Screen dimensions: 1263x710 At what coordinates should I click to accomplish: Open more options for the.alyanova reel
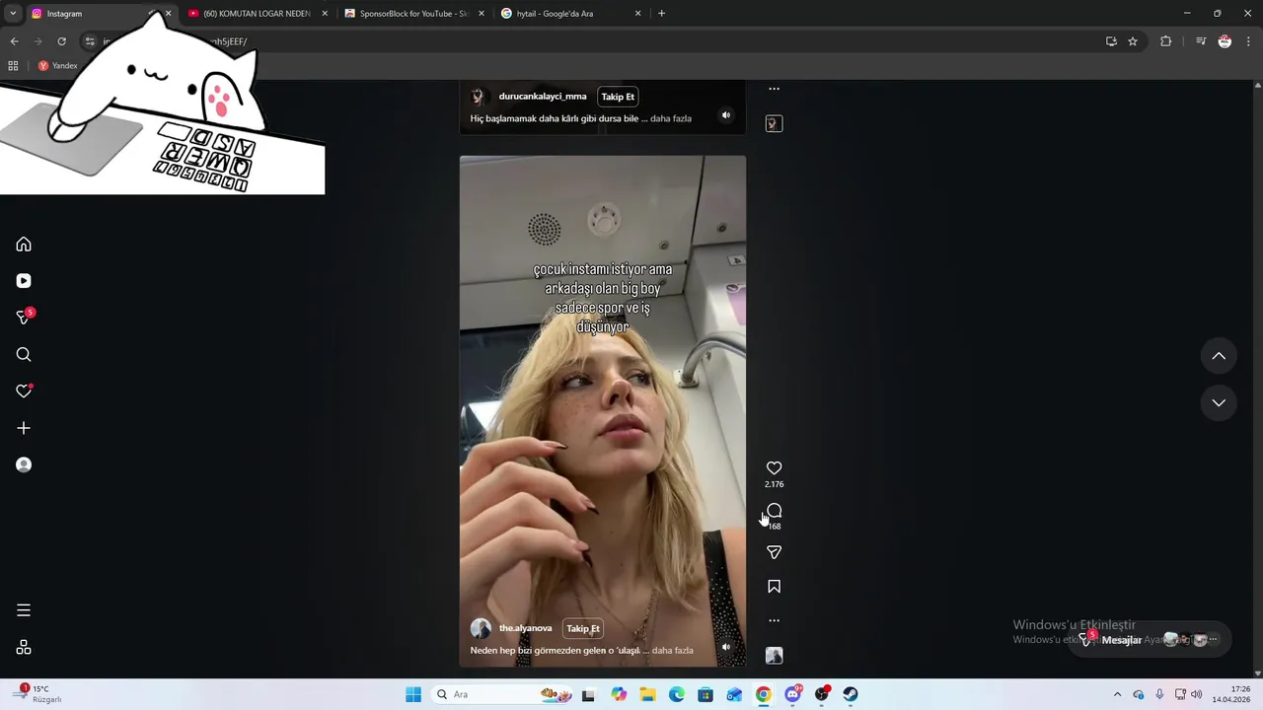click(x=775, y=620)
